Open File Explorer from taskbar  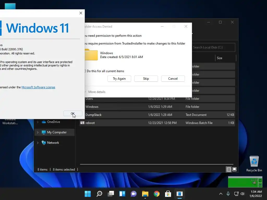(145, 194)
